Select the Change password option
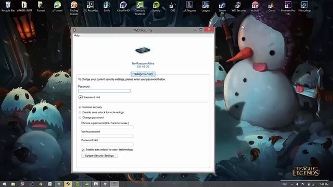The width and height of the screenshot is (333, 187). click(80, 118)
